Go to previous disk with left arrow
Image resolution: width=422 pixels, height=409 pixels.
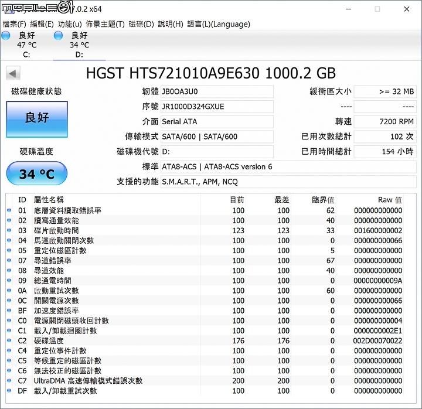click(x=13, y=73)
